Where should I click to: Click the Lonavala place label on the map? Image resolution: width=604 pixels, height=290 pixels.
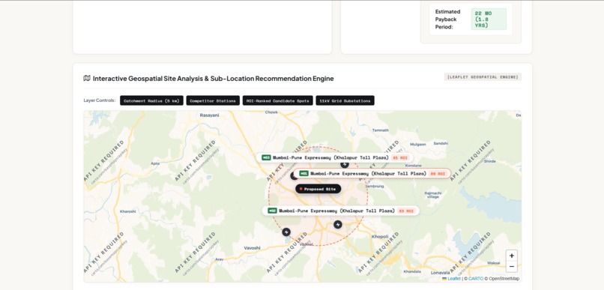tap(441, 272)
